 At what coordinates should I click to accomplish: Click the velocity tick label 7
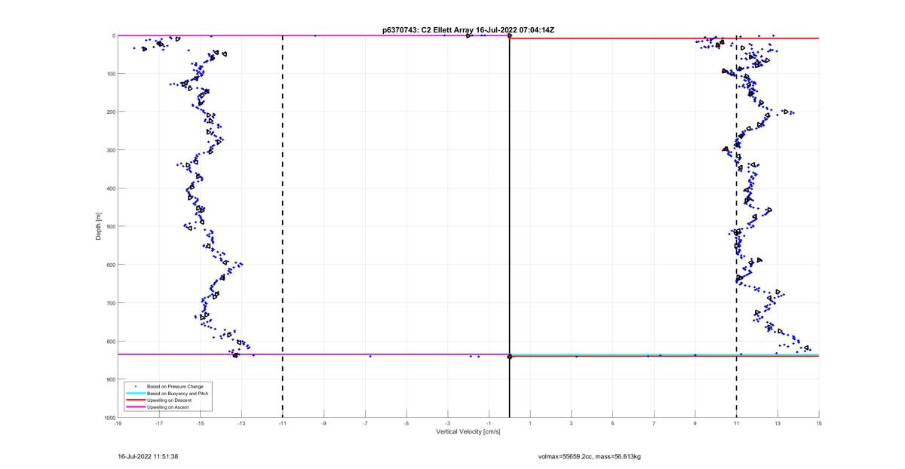click(654, 424)
